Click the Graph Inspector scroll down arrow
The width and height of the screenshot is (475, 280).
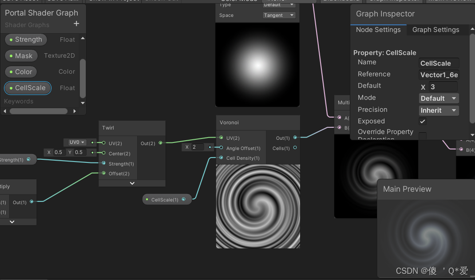click(472, 135)
